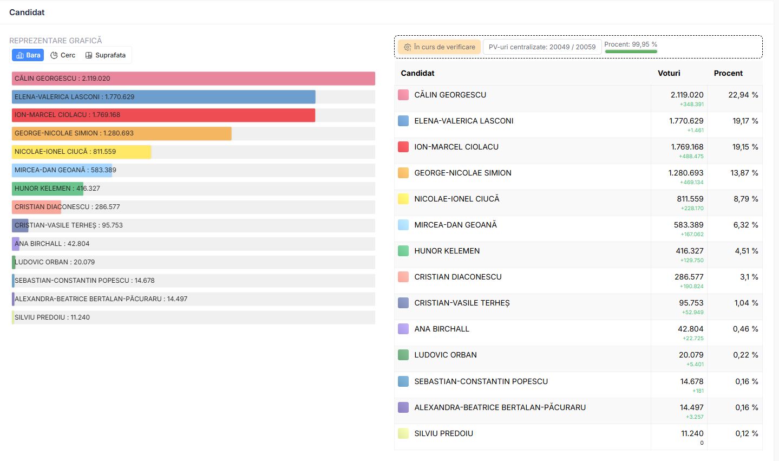Click the 'PV-uri centralizate' counter box
This screenshot has width=779, height=461.
pos(542,47)
